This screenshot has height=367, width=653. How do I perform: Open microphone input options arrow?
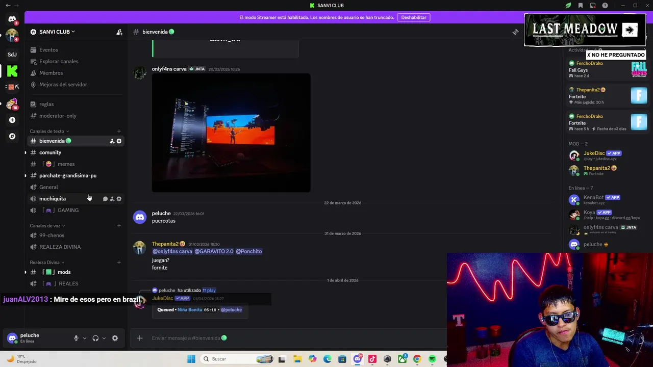85,338
